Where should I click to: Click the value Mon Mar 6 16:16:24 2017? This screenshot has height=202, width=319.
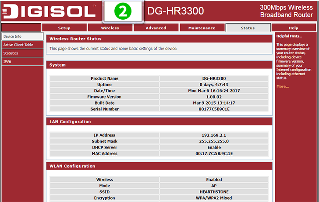(214, 91)
